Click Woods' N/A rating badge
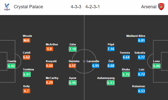 point(26,40)
